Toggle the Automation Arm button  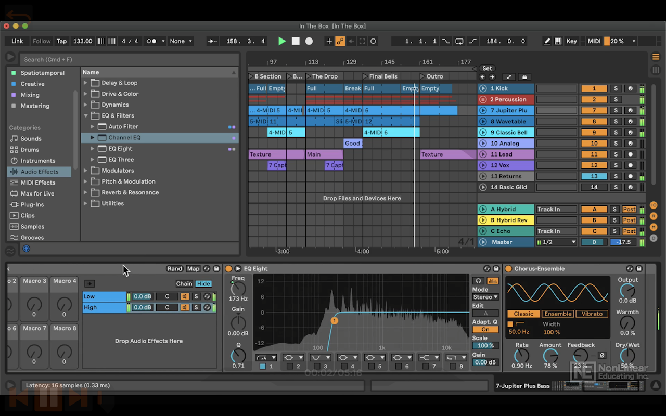pyautogui.click(x=340, y=41)
